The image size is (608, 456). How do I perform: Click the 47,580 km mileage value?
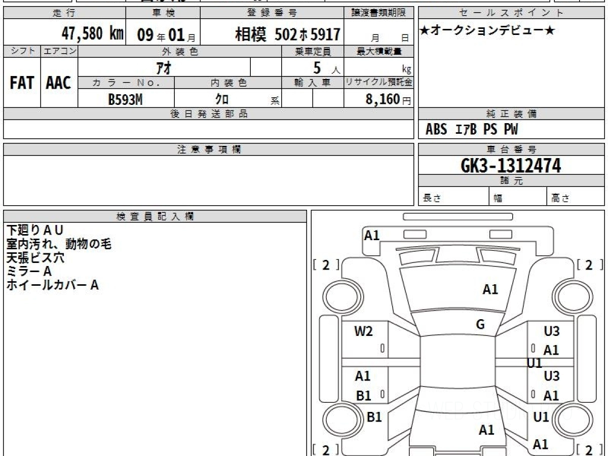coord(93,34)
